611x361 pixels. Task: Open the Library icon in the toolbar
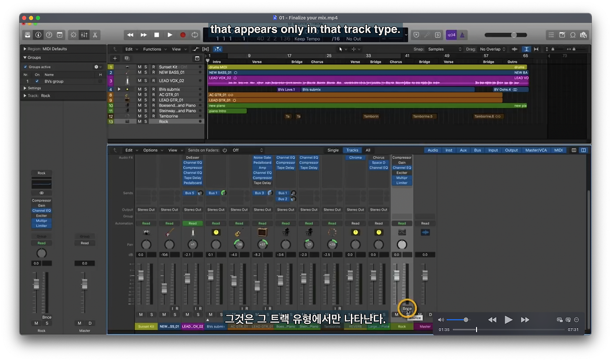(x=28, y=35)
